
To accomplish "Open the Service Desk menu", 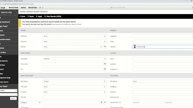I will (x=13, y=7).
